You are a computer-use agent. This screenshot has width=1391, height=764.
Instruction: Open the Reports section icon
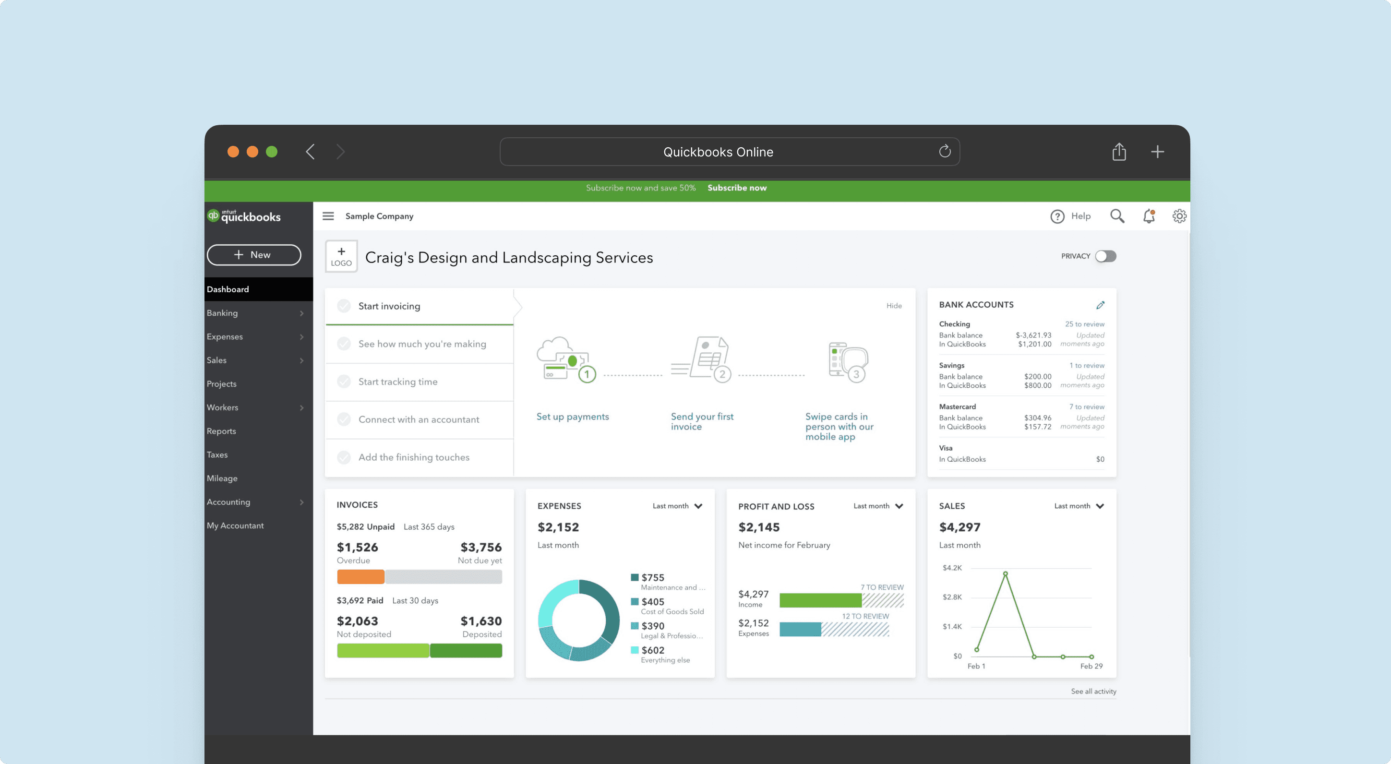(220, 431)
